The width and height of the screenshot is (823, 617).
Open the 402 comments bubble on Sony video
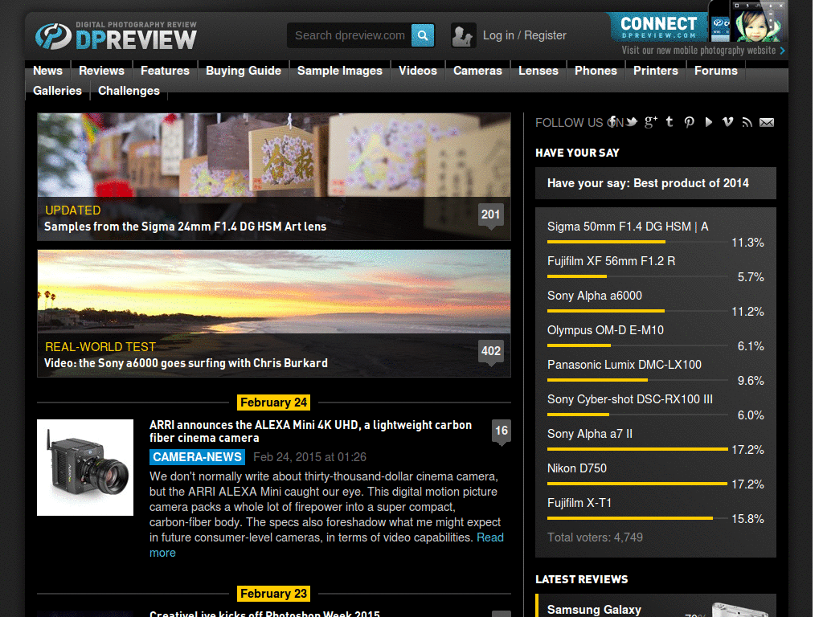(491, 352)
